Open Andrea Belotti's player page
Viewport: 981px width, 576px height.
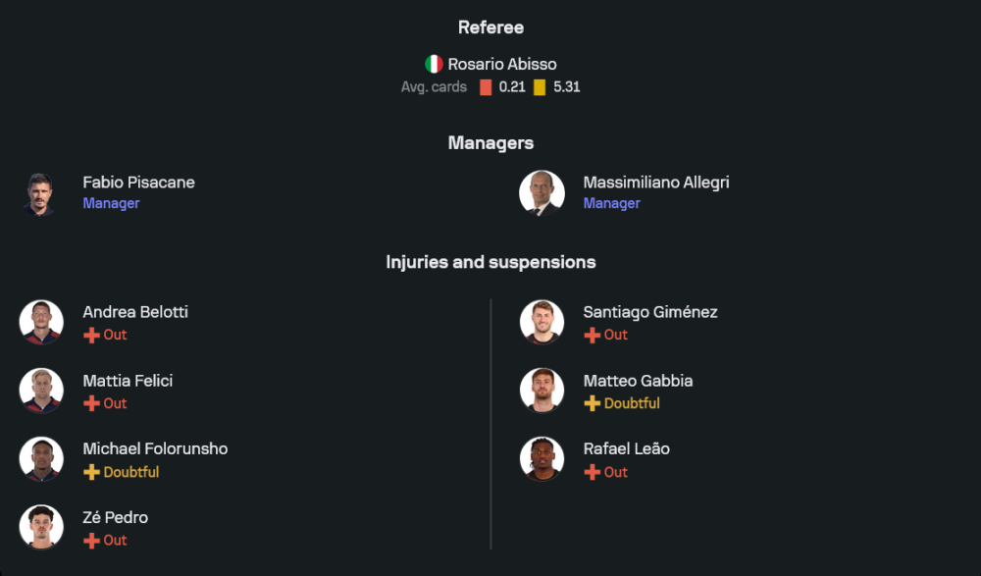[x=135, y=312]
